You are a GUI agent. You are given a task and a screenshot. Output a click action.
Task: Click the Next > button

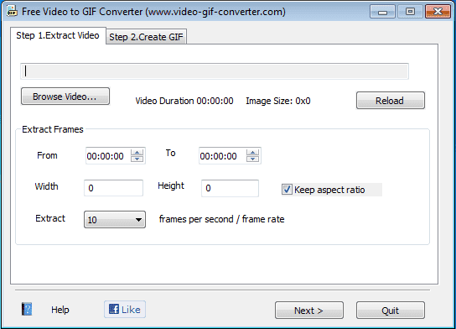point(309,311)
